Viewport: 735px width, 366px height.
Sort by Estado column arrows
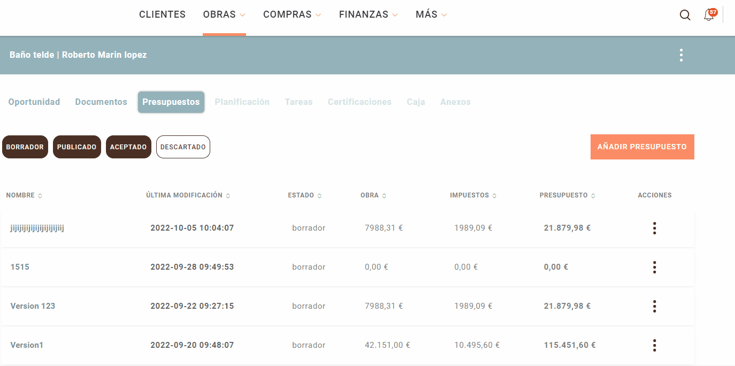click(x=319, y=196)
